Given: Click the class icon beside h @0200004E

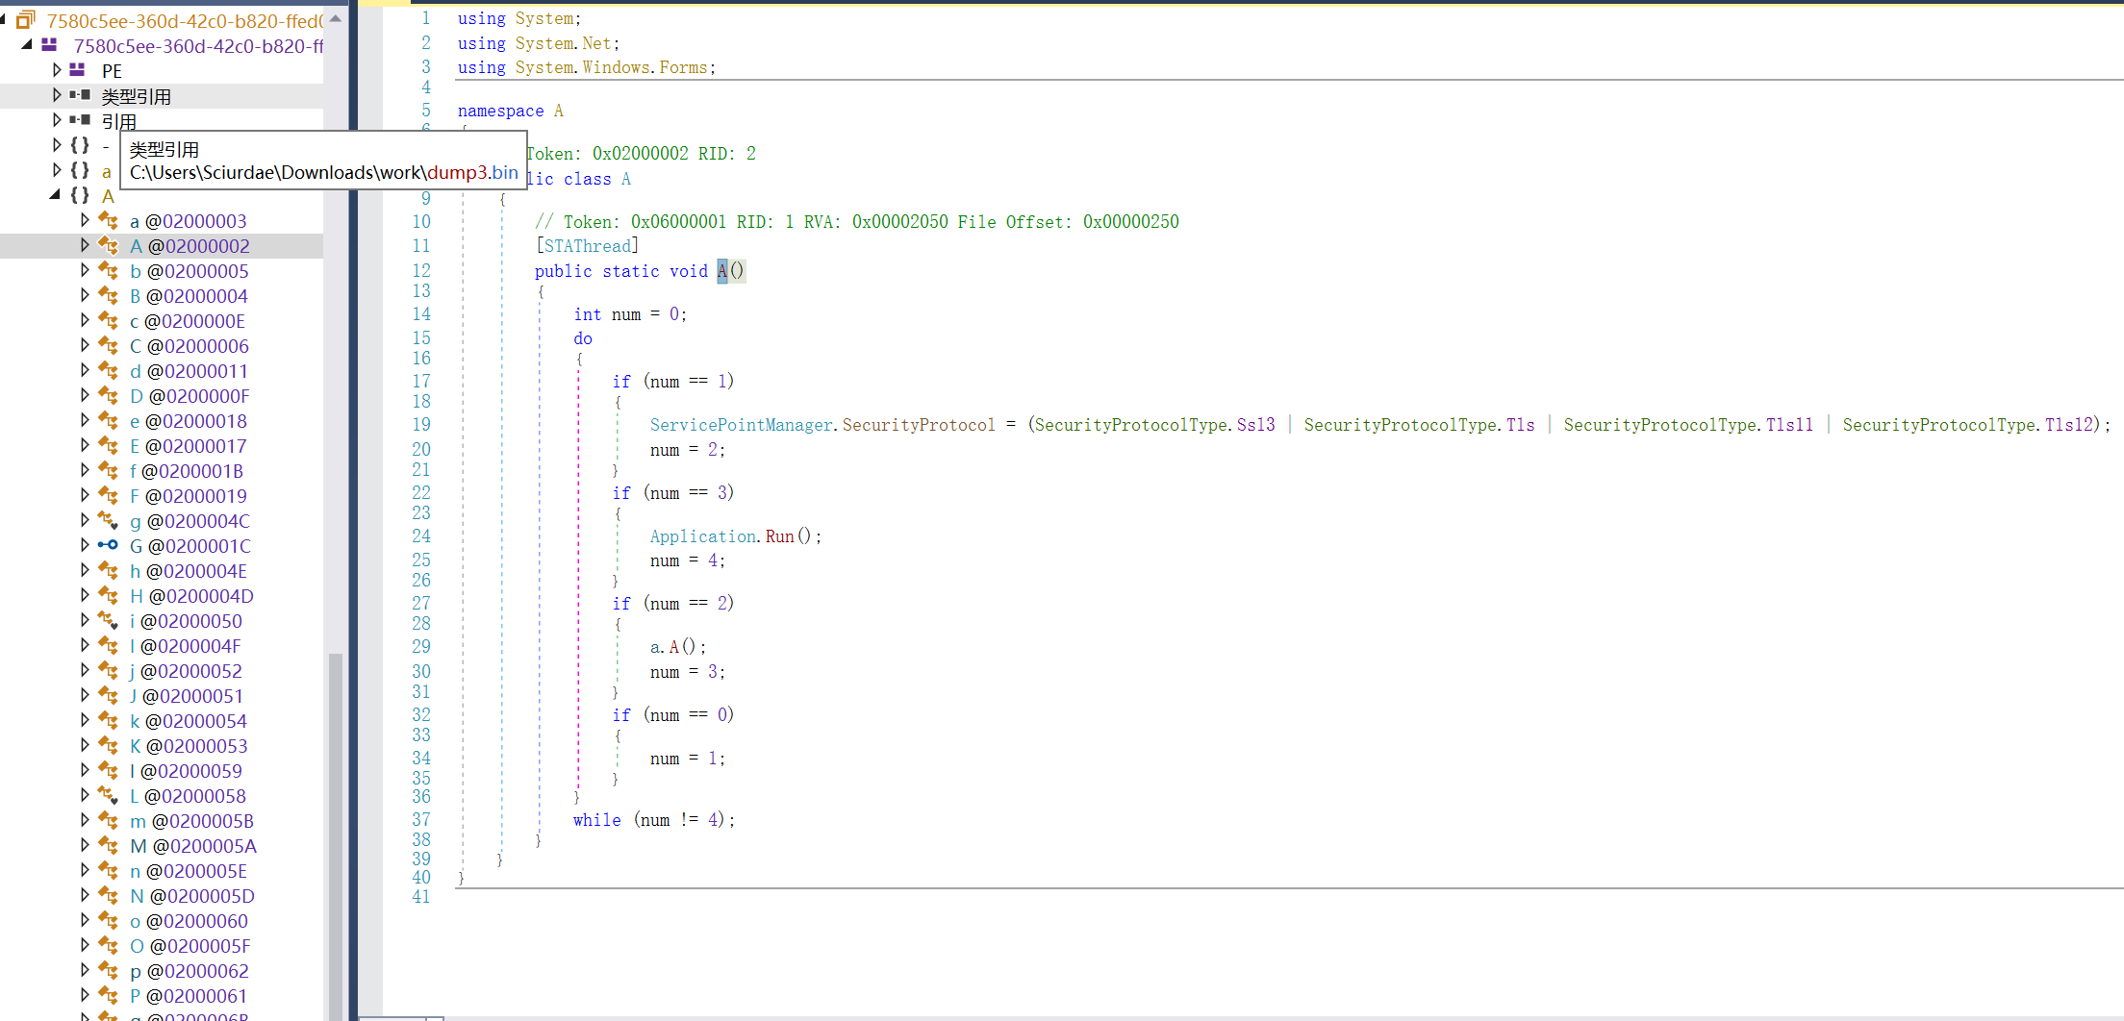Looking at the screenshot, I should [108, 571].
